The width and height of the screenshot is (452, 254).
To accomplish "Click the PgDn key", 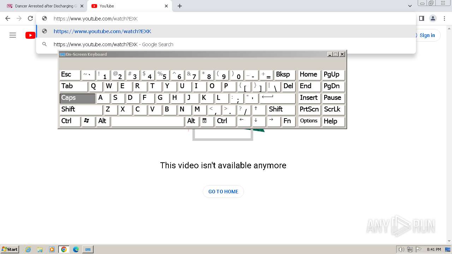I will tap(333, 86).
